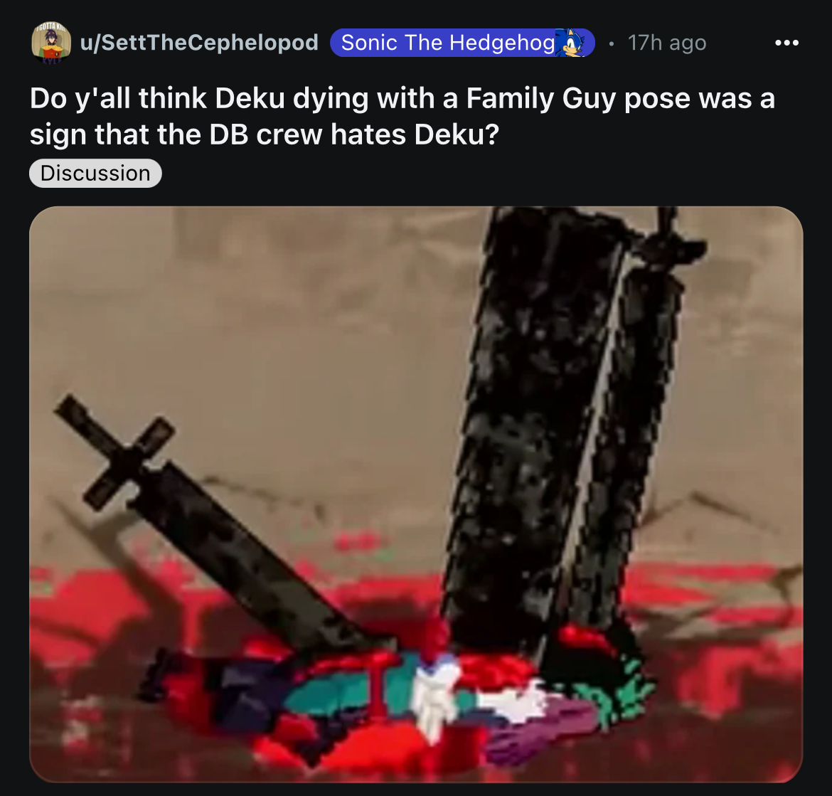Screen dimensions: 832x796
Task: Click the cross-shaped hilt of the small sword
Action: click(114, 451)
